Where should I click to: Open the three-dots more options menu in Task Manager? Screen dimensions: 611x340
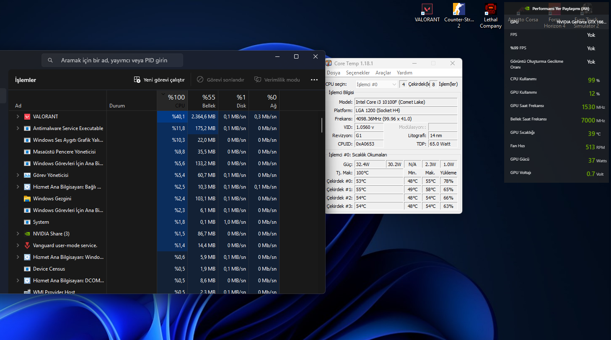pyautogui.click(x=314, y=80)
